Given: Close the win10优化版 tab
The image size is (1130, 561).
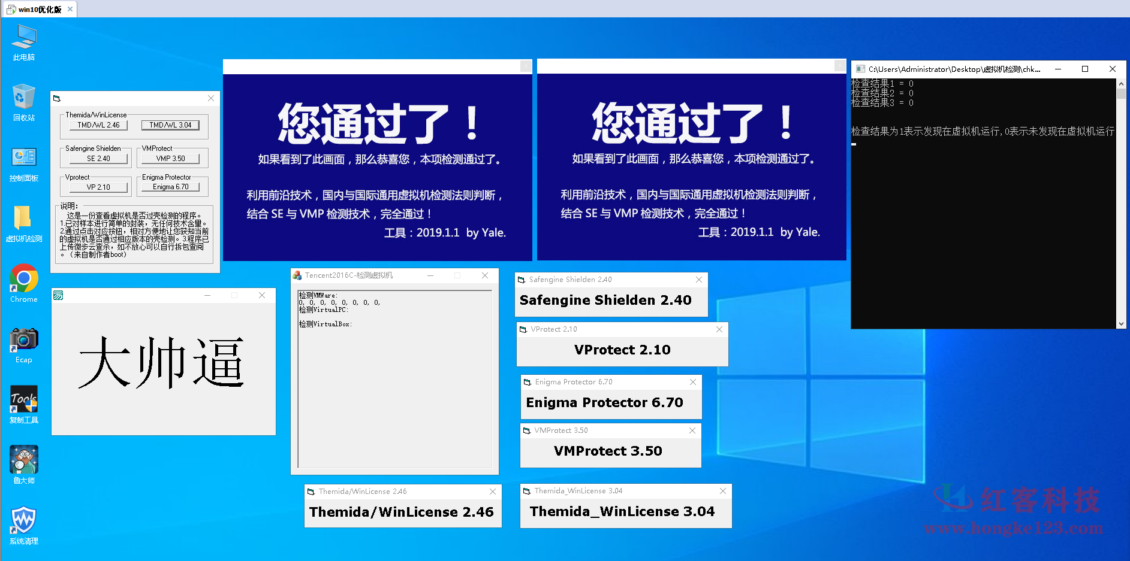Looking at the screenshot, I should coord(70,9).
